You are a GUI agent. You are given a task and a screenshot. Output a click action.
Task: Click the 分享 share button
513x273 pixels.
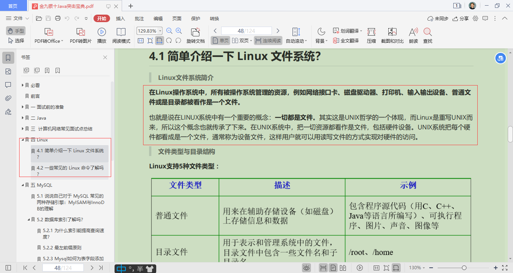[461, 18]
